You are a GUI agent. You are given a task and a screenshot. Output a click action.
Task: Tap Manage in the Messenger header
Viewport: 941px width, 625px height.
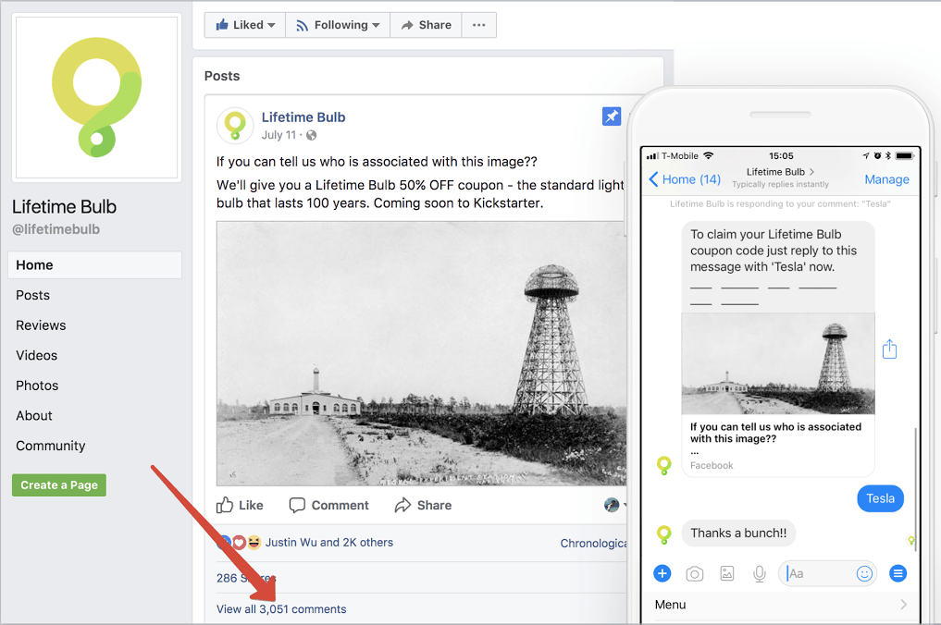886,179
